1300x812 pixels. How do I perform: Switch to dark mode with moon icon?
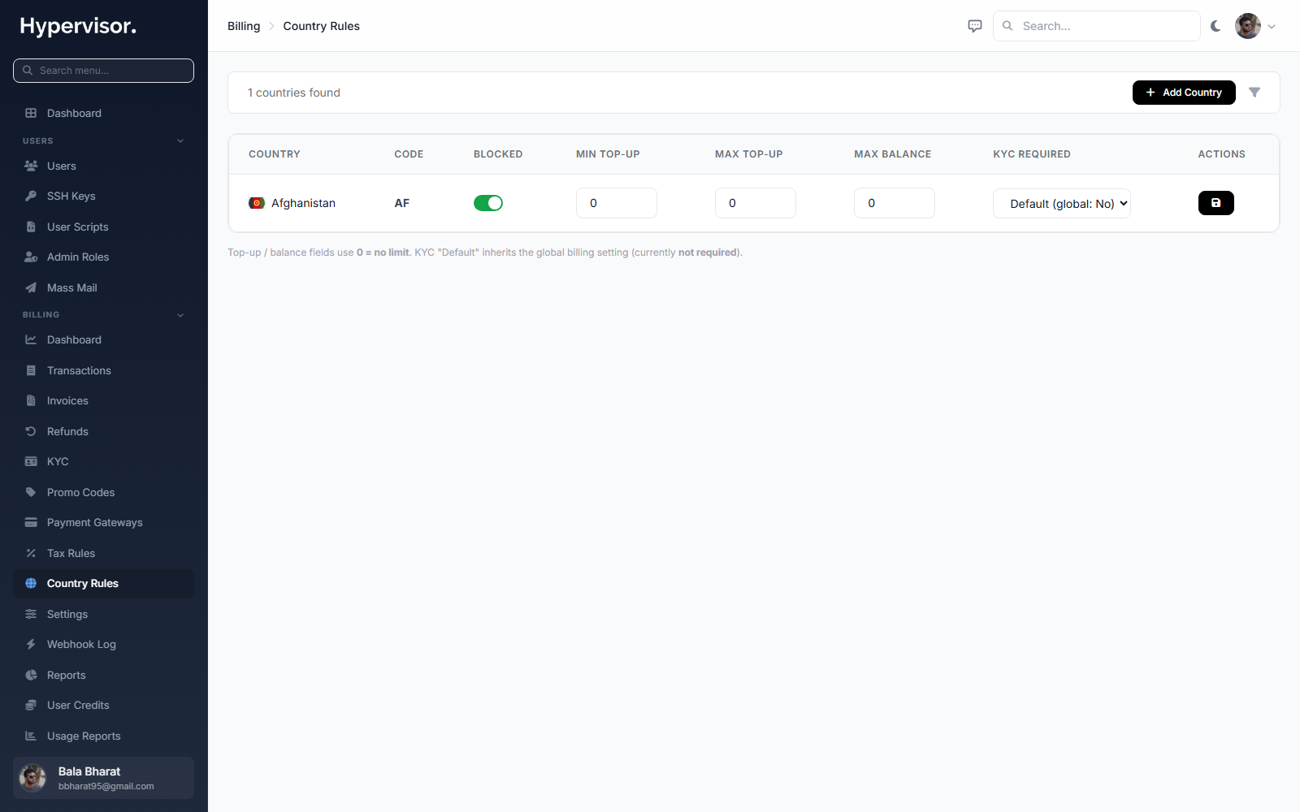1215,26
